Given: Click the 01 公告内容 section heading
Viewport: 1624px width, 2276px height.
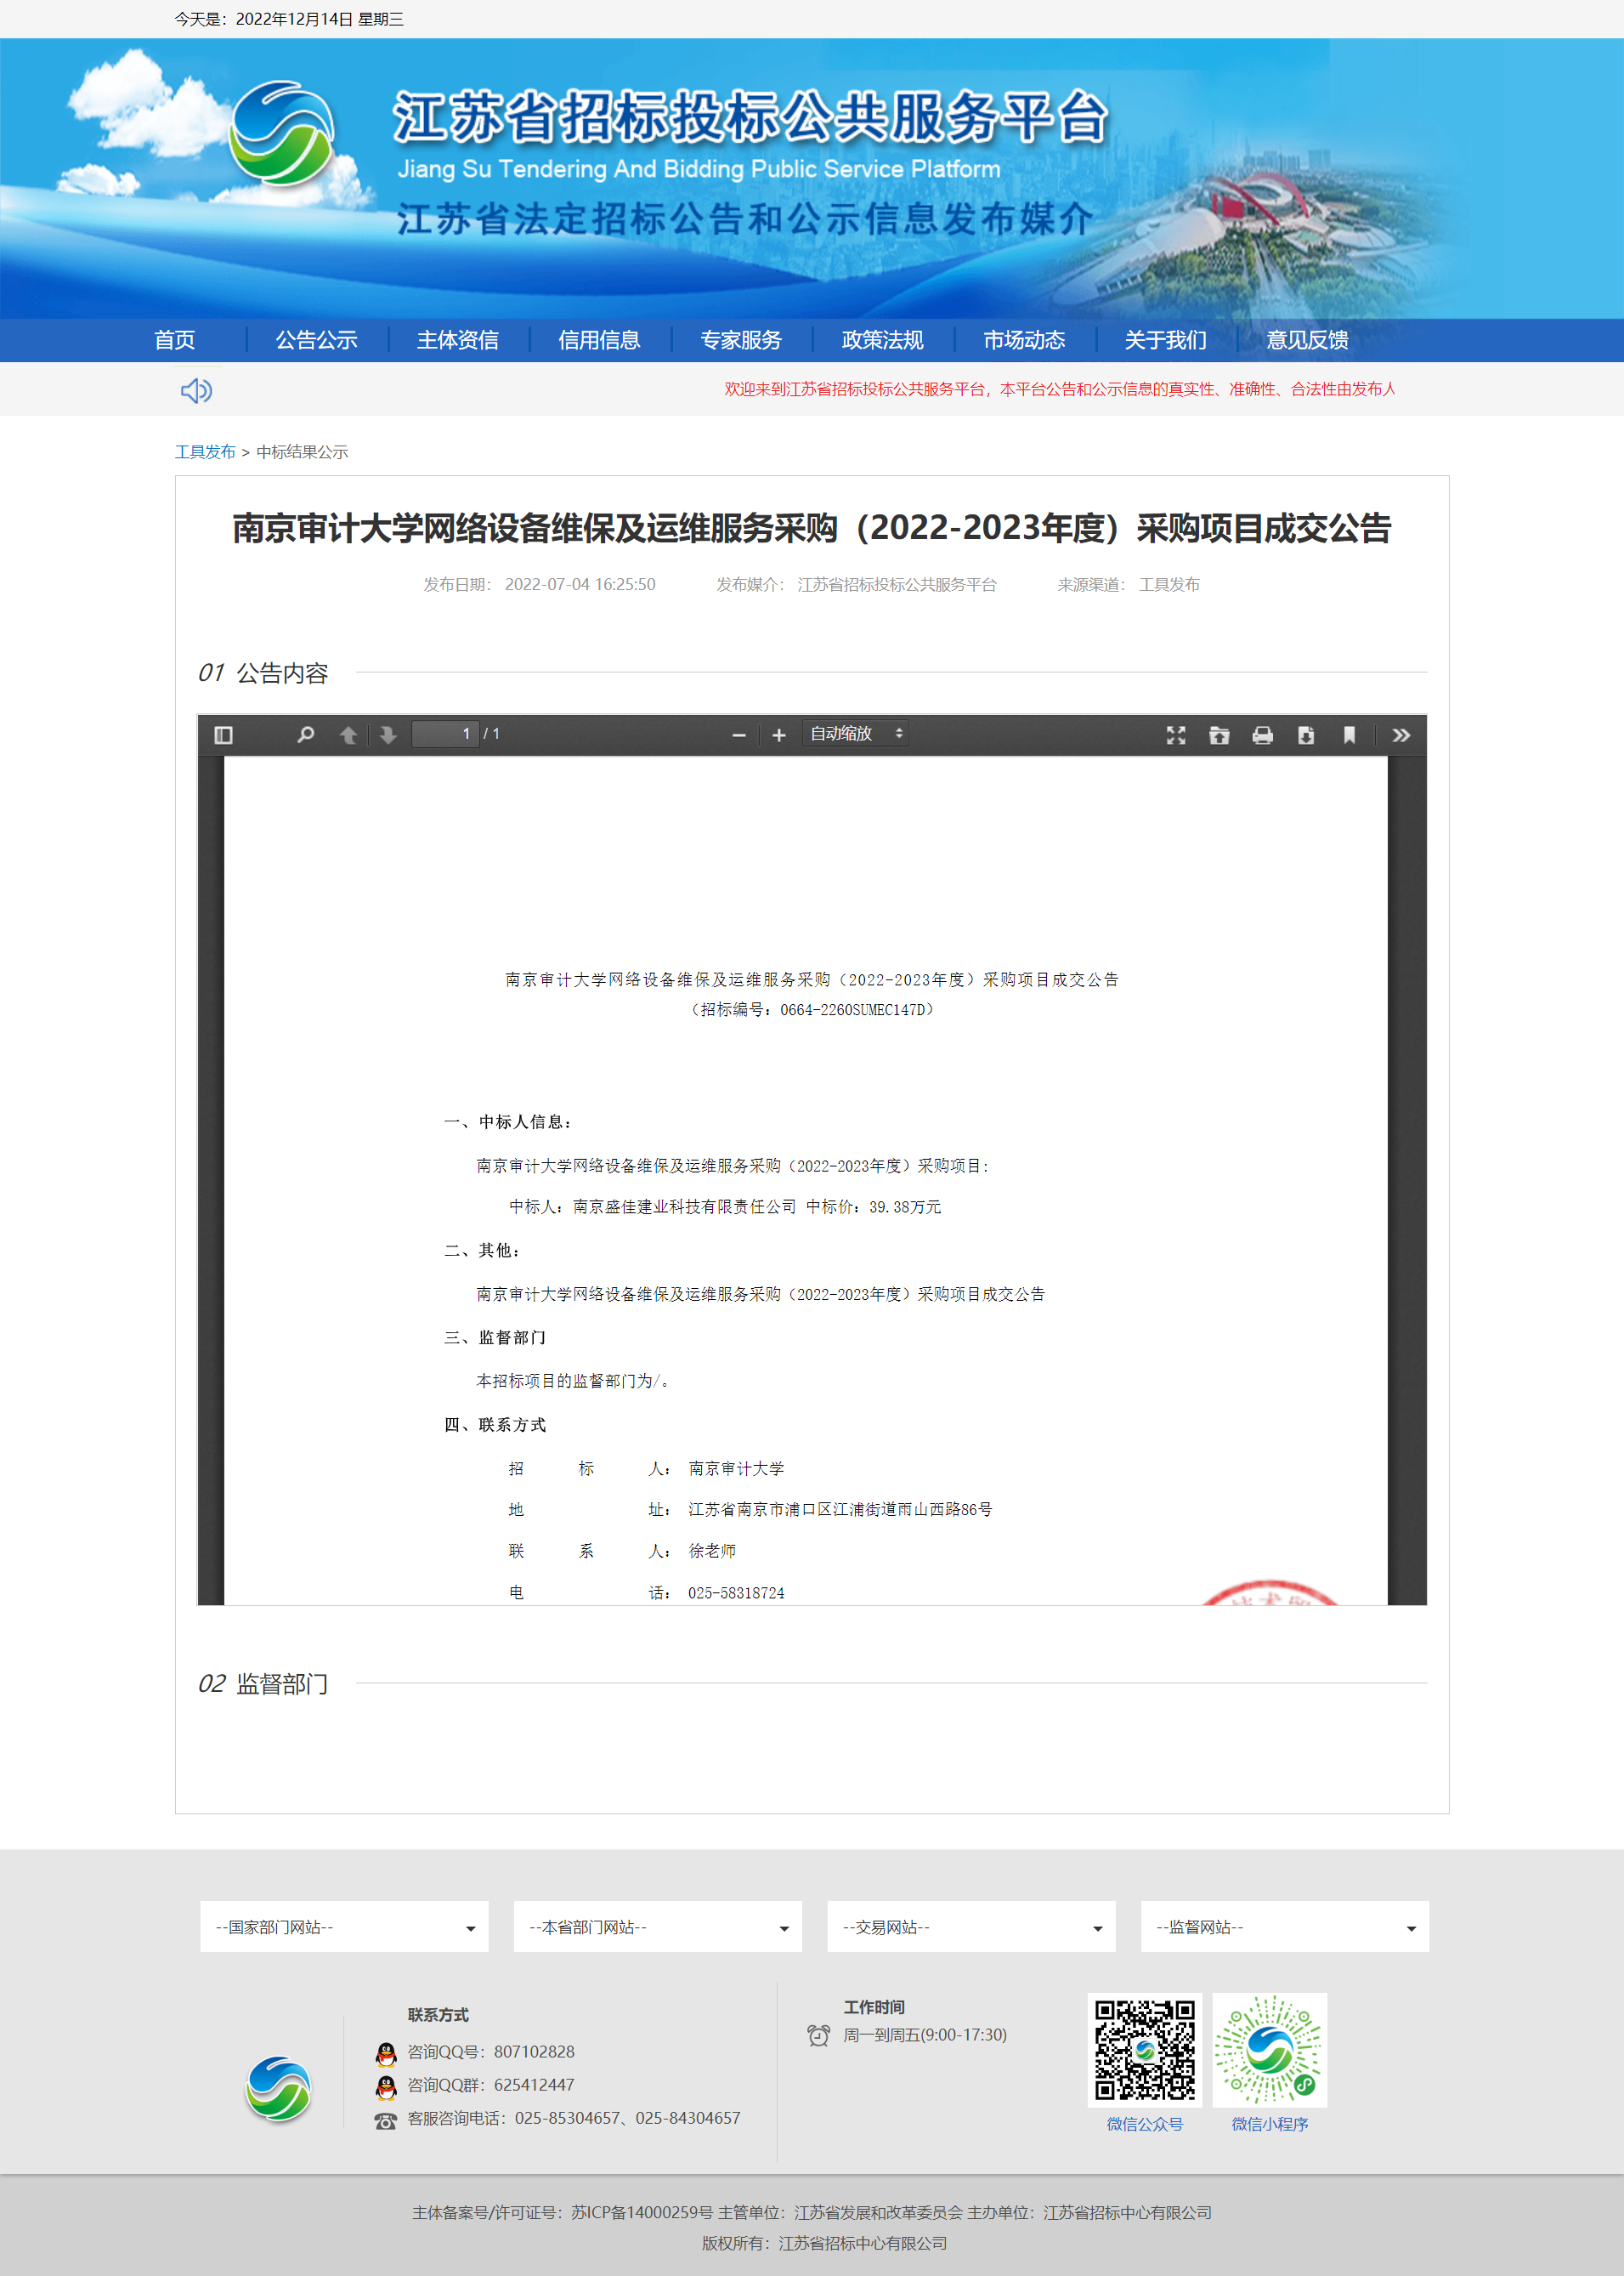Looking at the screenshot, I should coord(263,673).
